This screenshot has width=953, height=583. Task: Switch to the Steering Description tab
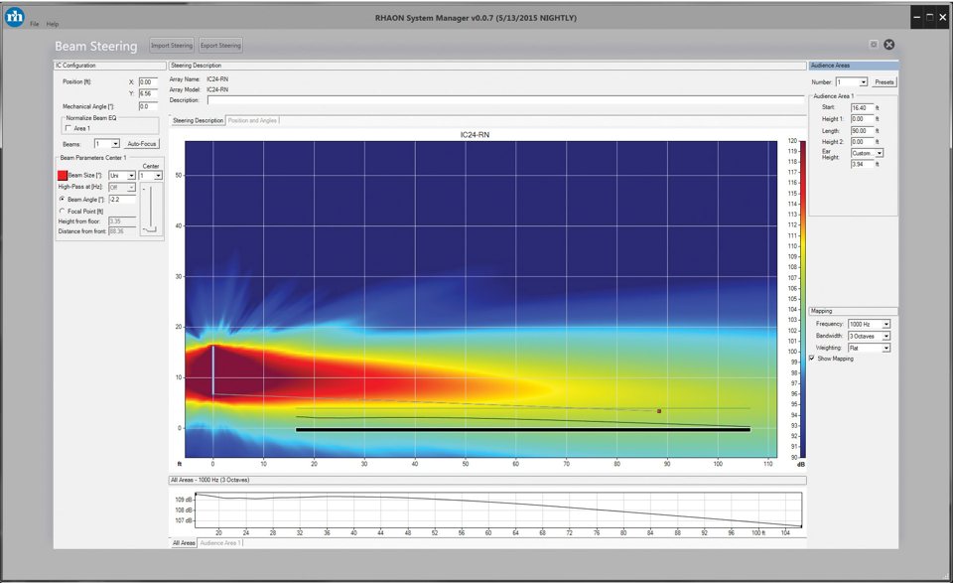pos(198,120)
